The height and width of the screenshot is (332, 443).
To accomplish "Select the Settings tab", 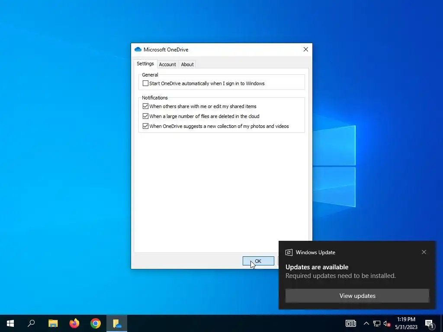I will coord(145,64).
